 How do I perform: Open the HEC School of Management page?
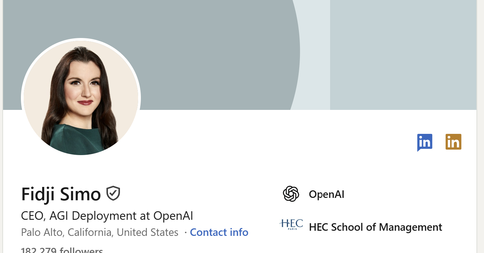376,227
